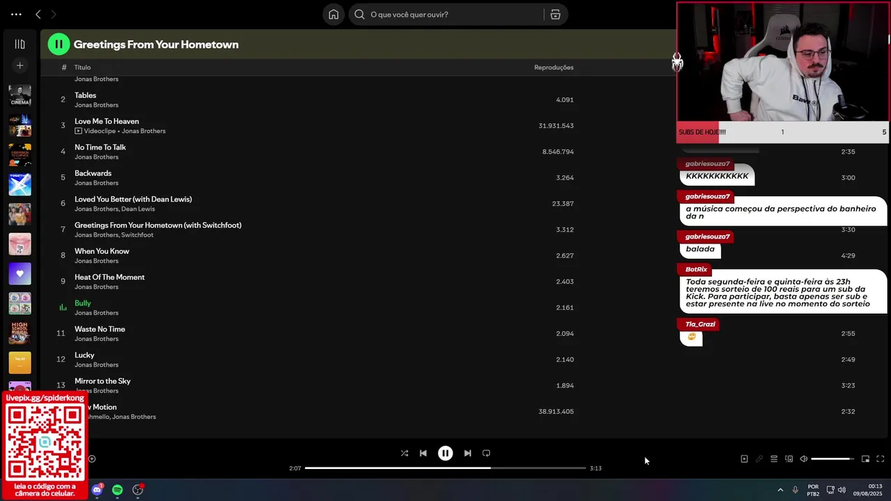Open the Dean Lewis artist link

(x=138, y=209)
